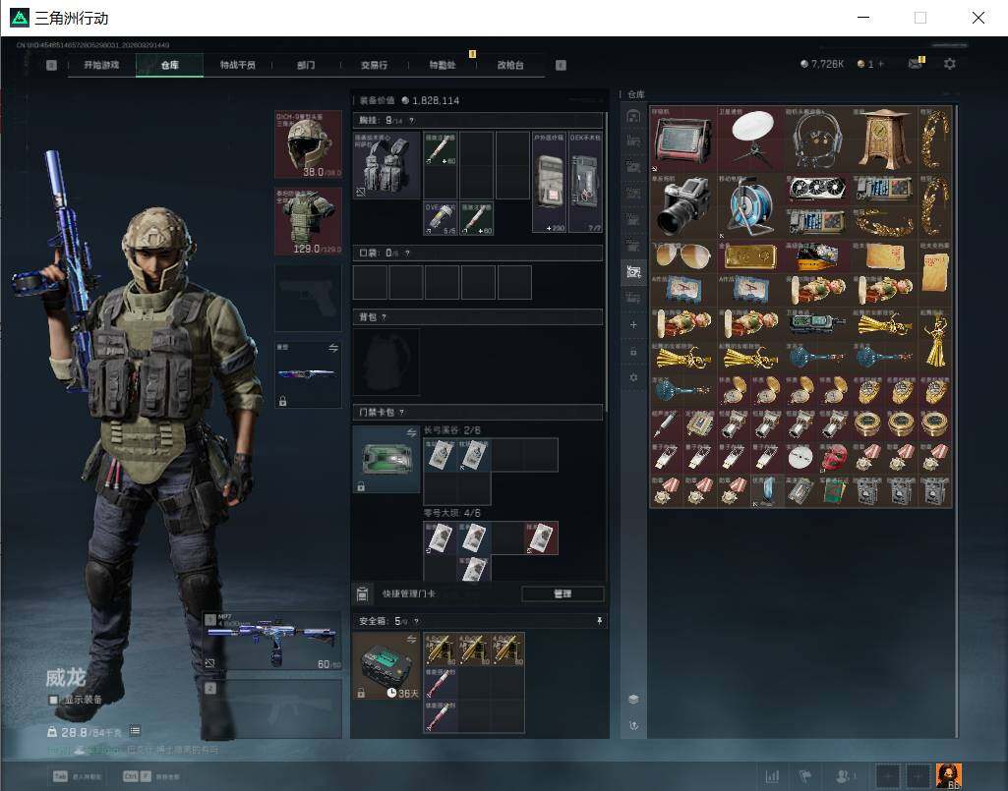Click the stacked layers icon in the warehouse sidebar
The height and width of the screenshot is (791, 1008).
coord(633,699)
